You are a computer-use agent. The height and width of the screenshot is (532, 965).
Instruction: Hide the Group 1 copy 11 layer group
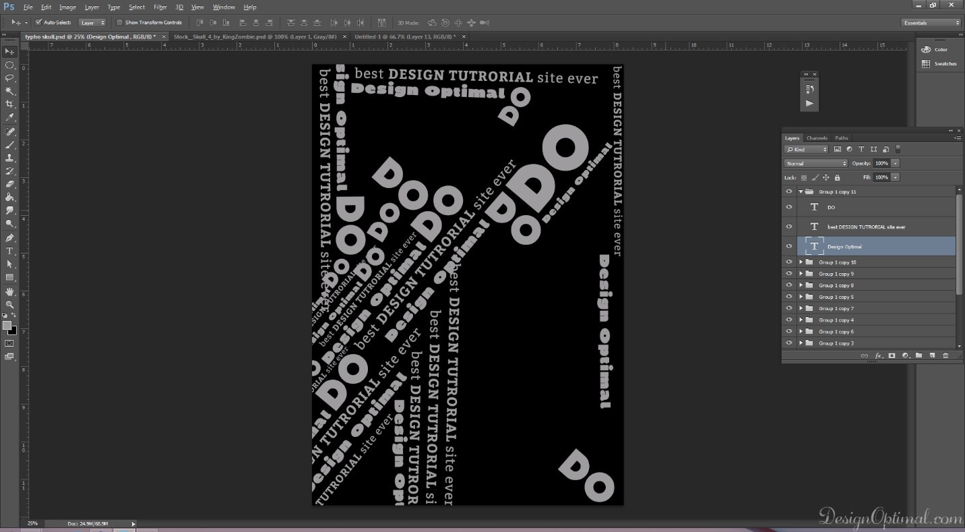pyautogui.click(x=789, y=191)
